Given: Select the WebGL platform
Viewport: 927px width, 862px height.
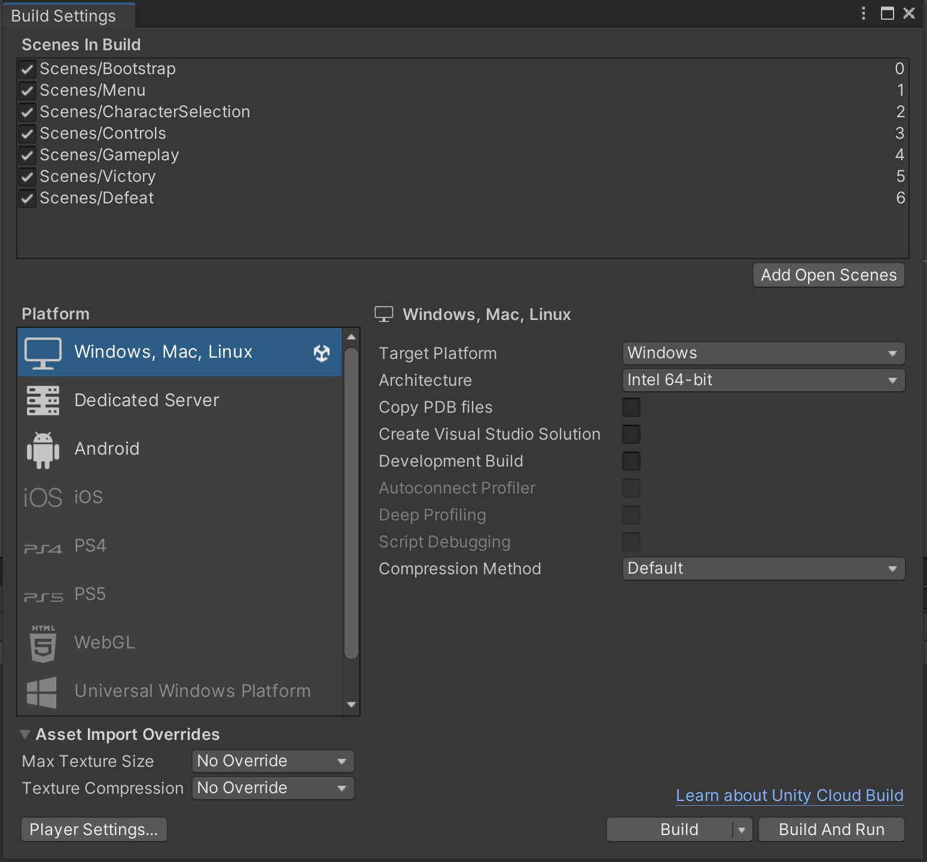Looking at the screenshot, I should [179, 643].
